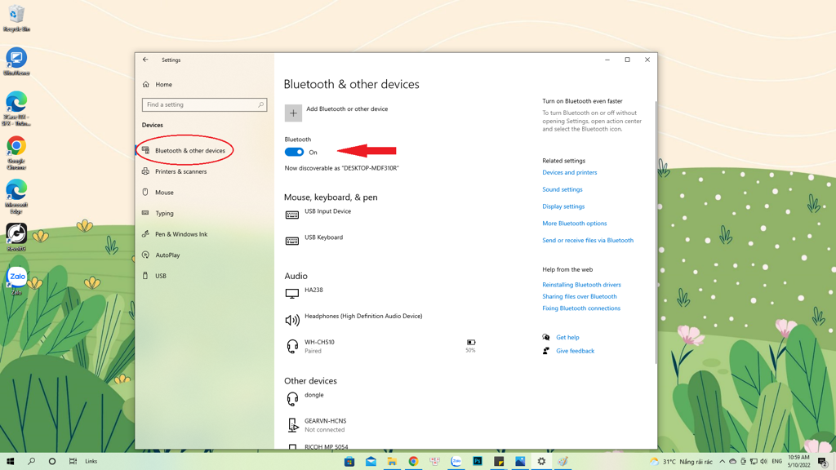Click the Settings window vertical scrollbar
Viewport: 836px width, 470px height.
tap(656, 233)
